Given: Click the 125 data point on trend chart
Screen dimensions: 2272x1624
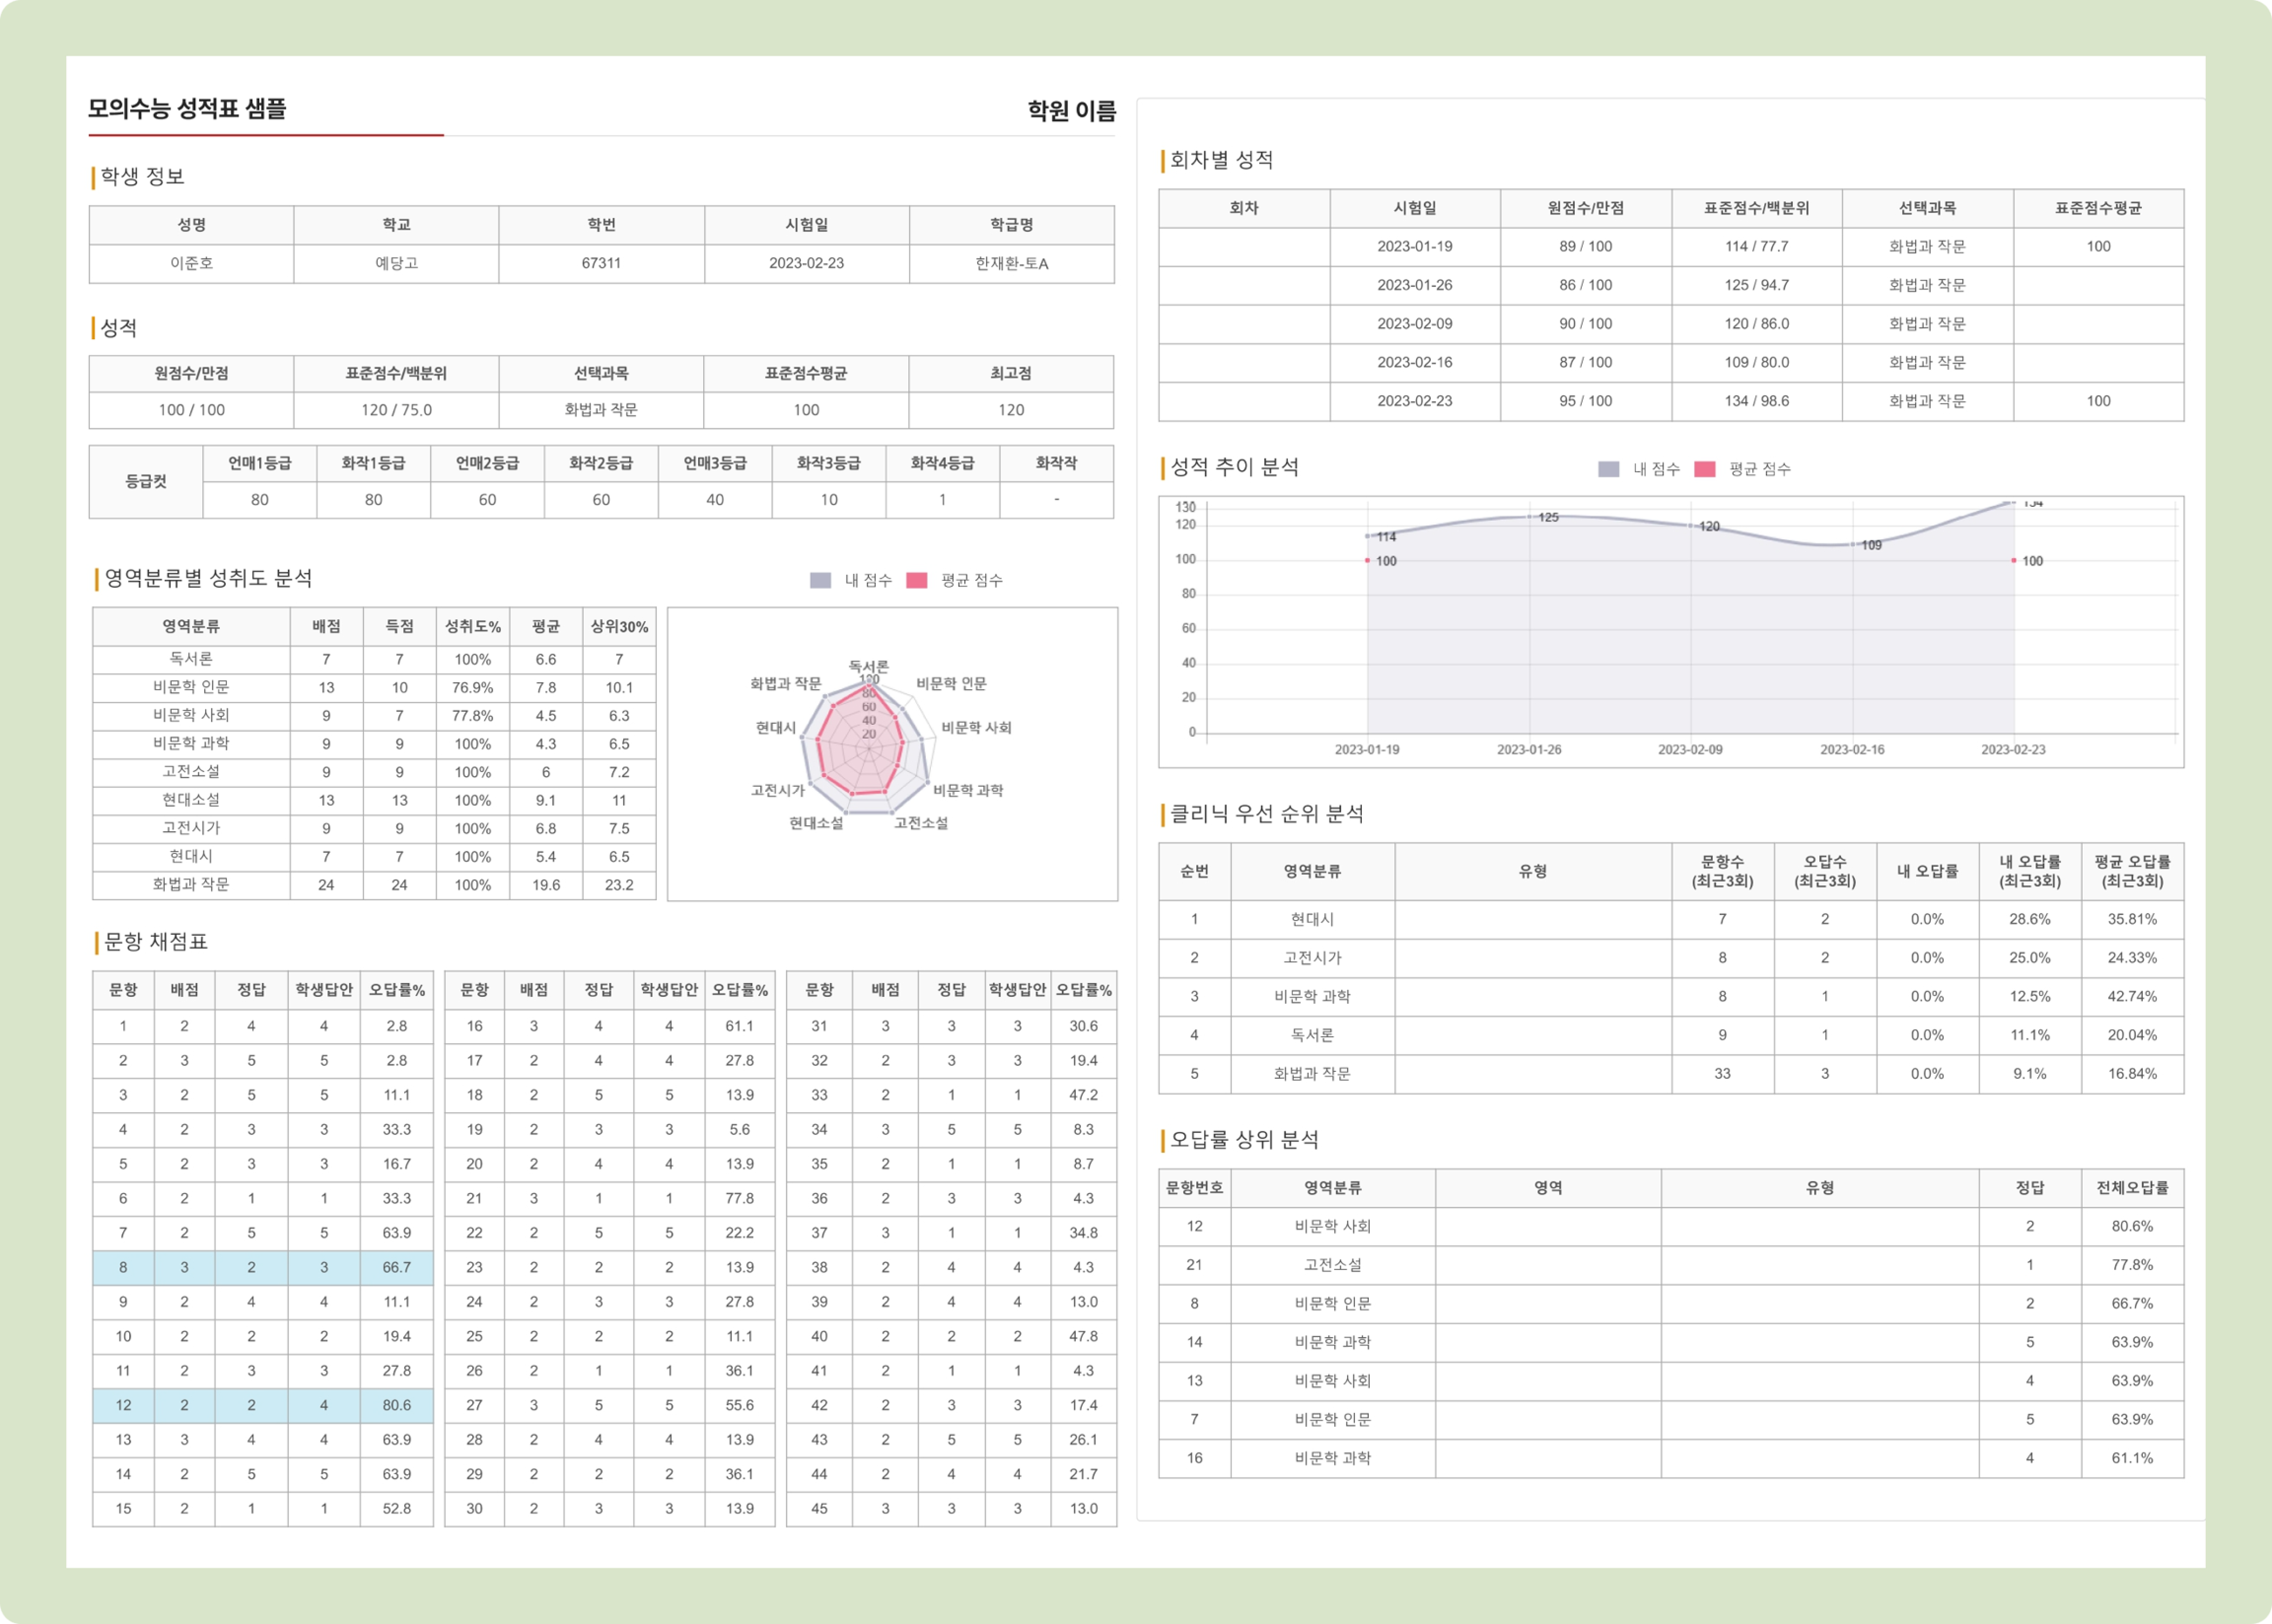Looking at the screenshot, I should [1529, 517].
